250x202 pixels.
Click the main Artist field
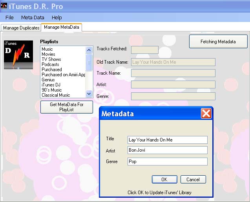[x=173, y=84]
